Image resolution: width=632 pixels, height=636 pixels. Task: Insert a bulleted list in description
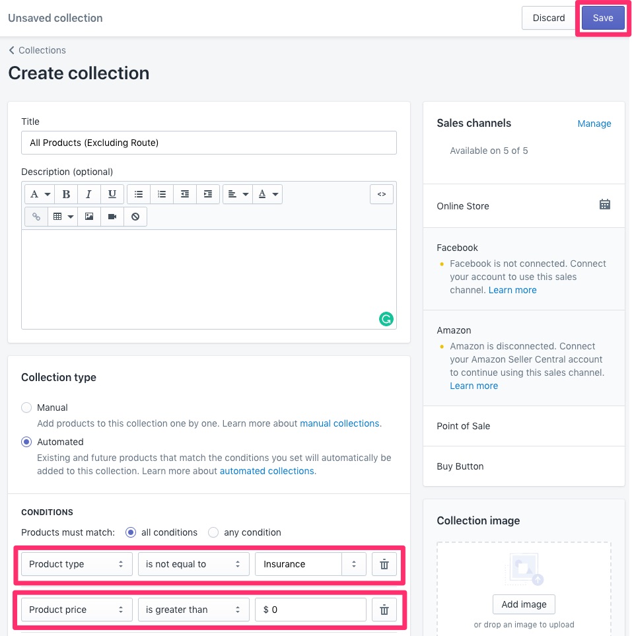139,194
